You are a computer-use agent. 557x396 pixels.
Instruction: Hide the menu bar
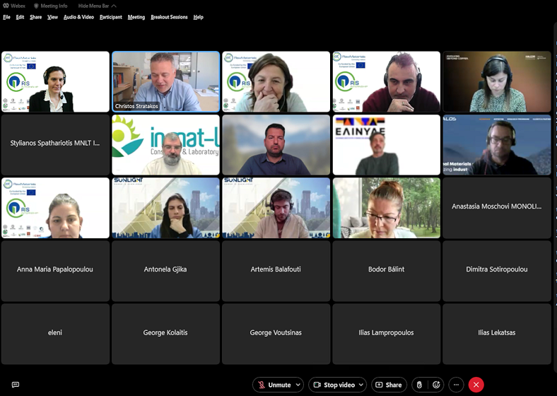click(x=97, y=6)
